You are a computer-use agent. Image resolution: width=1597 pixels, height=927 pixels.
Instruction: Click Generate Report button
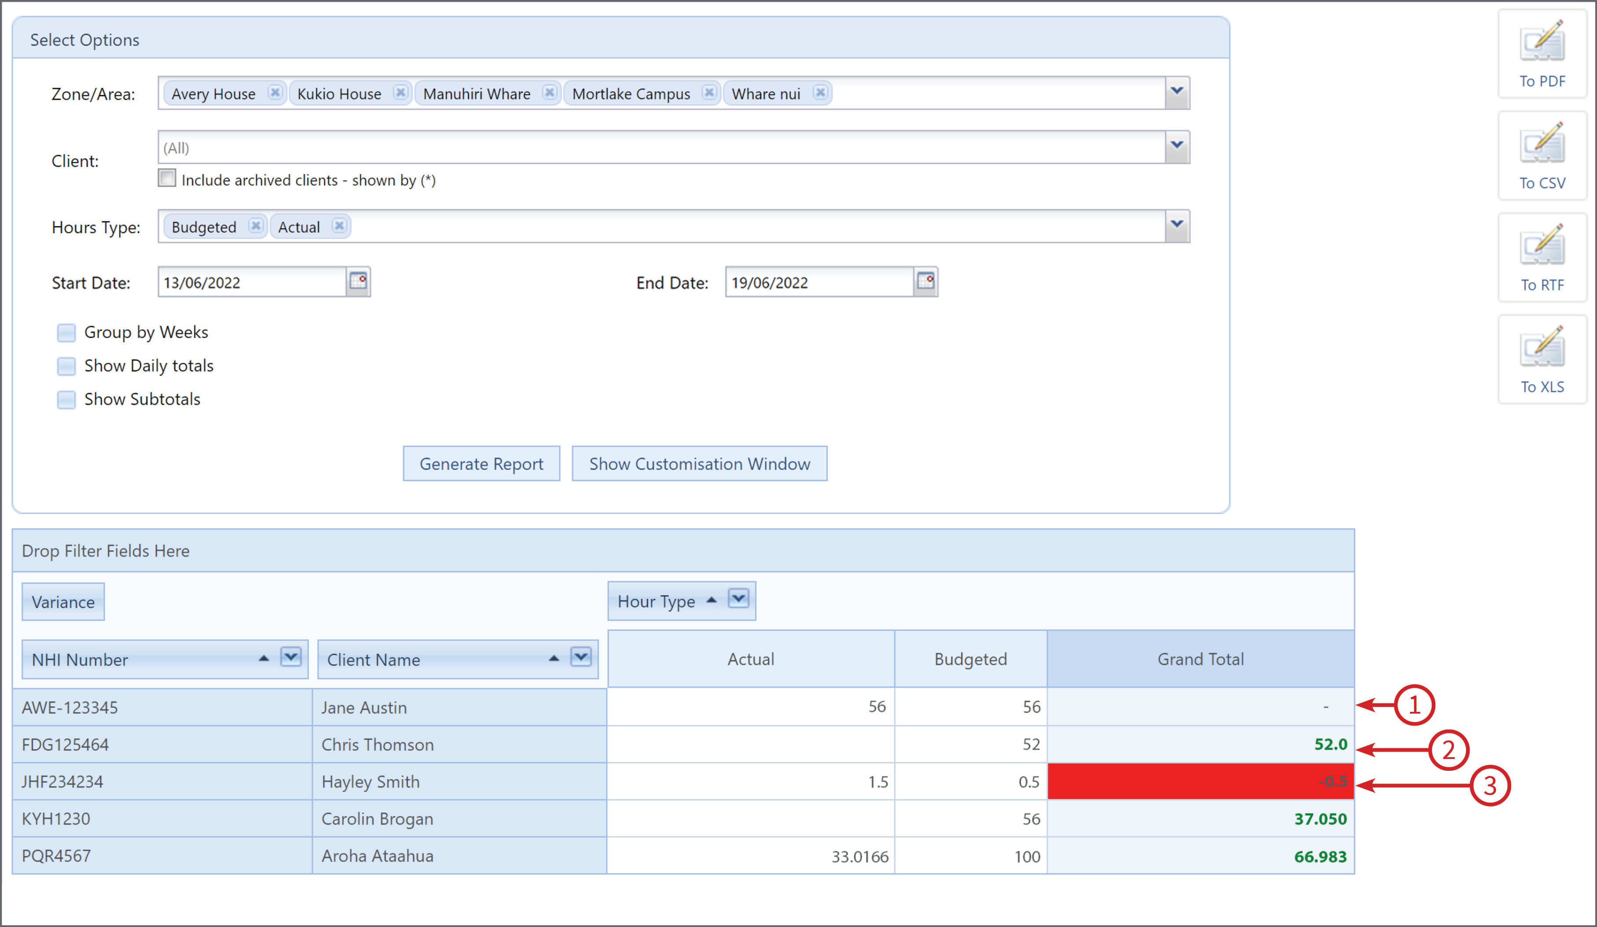pos(481,464)
